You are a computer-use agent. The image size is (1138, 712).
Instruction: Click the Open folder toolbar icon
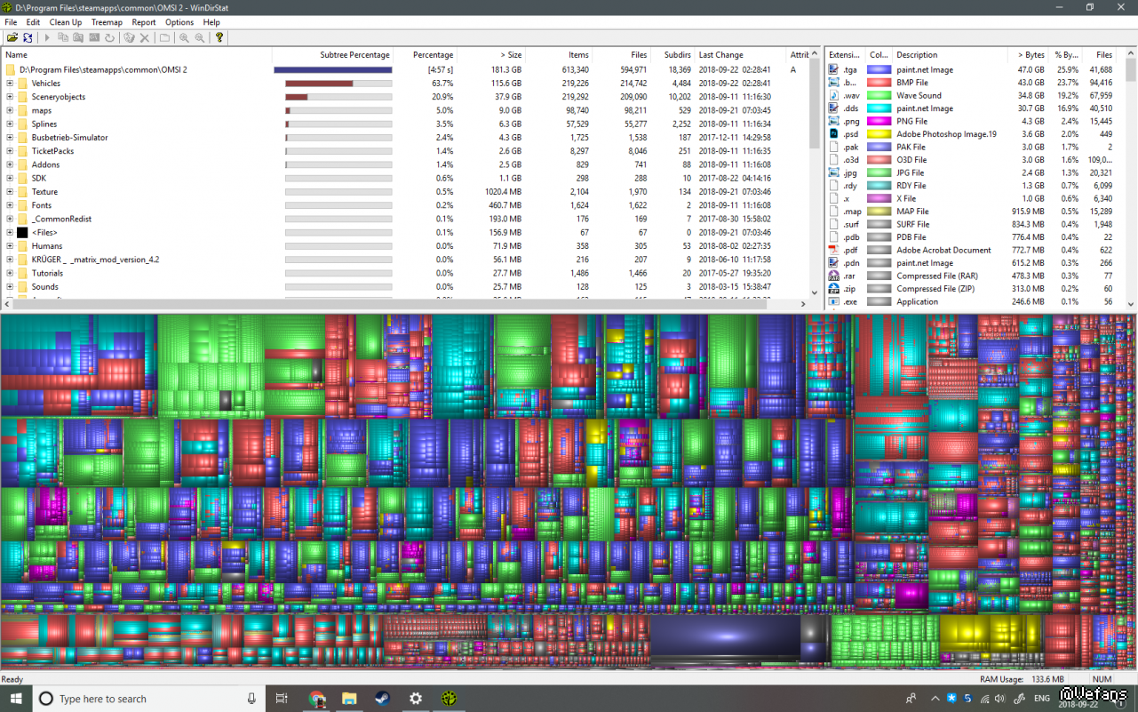pyautogui.click(x=12, y=37)
